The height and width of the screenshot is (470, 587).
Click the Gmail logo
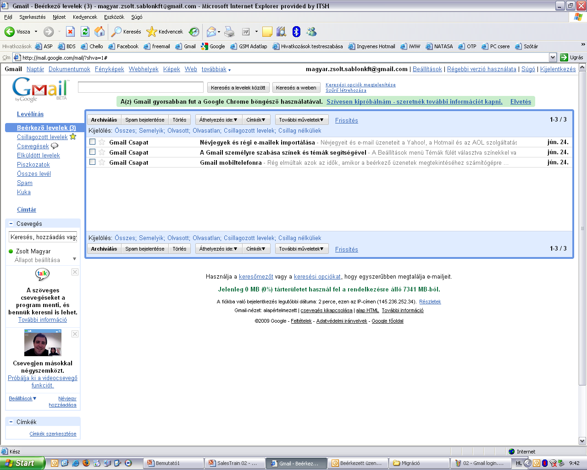[x=40, y=89]
